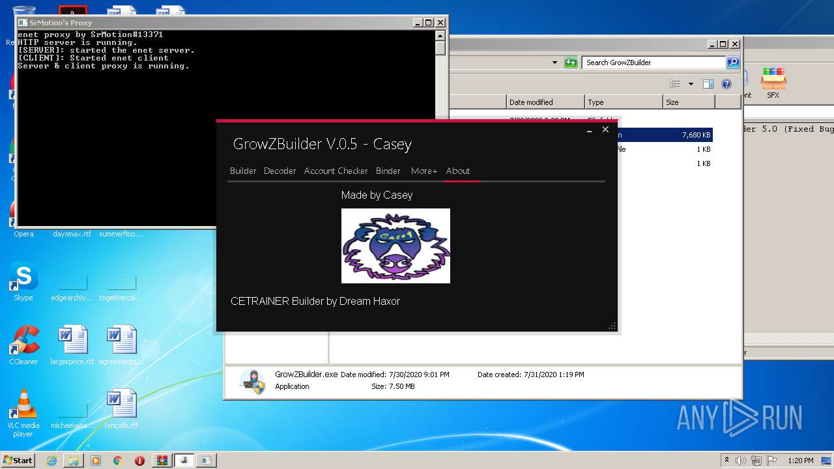The width and height of the screenshot is (834, 469).
Task: Open Windows Media Player taskbar icon
Action: (96, 461)
